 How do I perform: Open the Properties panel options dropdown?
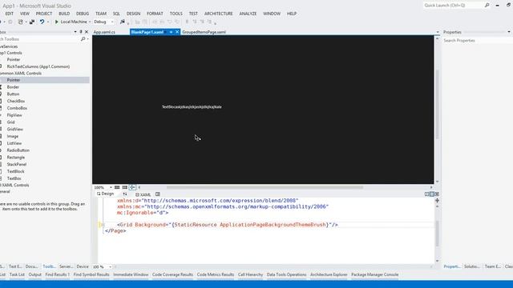pos(509,32)
